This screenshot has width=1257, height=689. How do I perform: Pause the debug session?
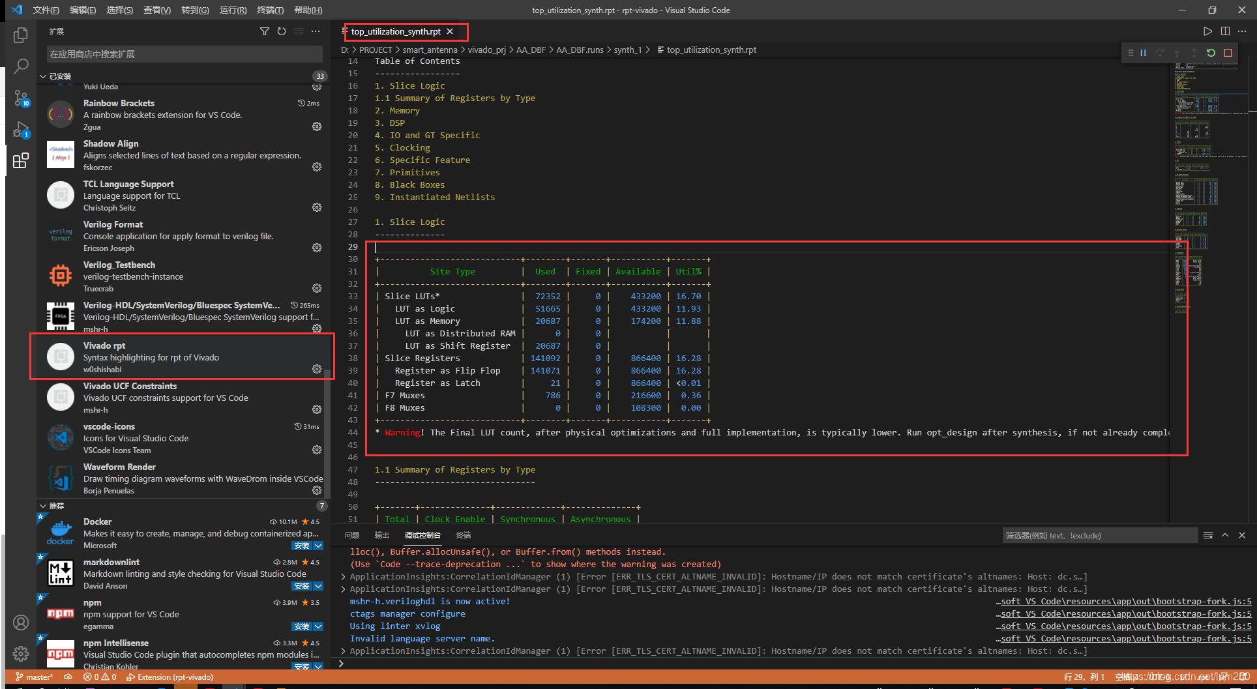pyautogui.click(x=1144, y=53)
